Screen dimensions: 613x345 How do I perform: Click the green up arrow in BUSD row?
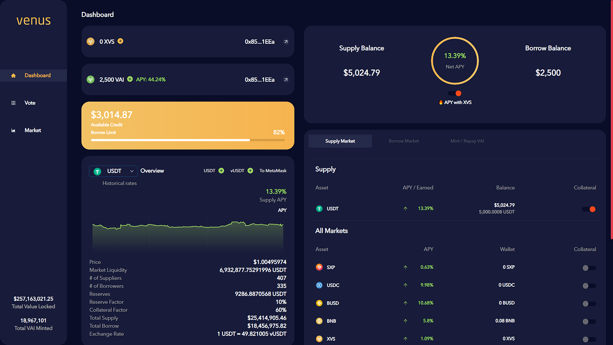[405, 303]
